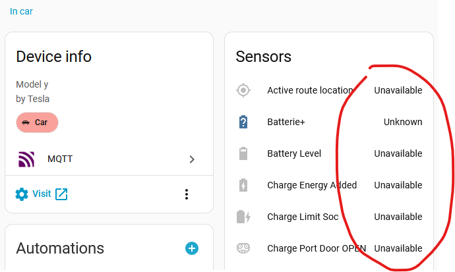Open the Battery Level sensor row
Screen dimensions: 455x272
(x=294, y=153)
